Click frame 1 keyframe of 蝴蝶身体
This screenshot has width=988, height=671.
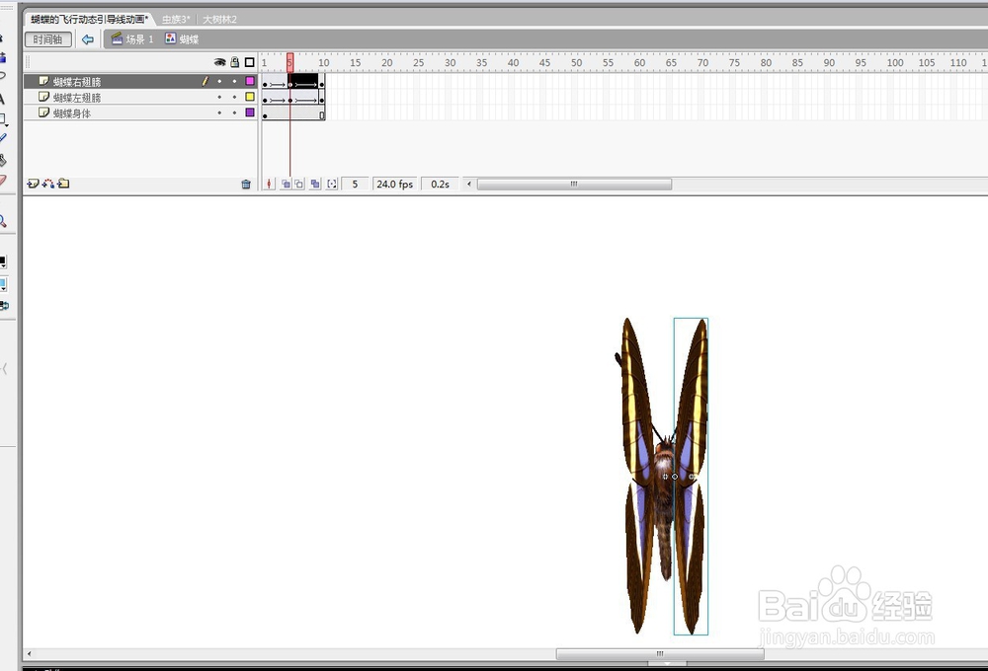pos(265,114)
